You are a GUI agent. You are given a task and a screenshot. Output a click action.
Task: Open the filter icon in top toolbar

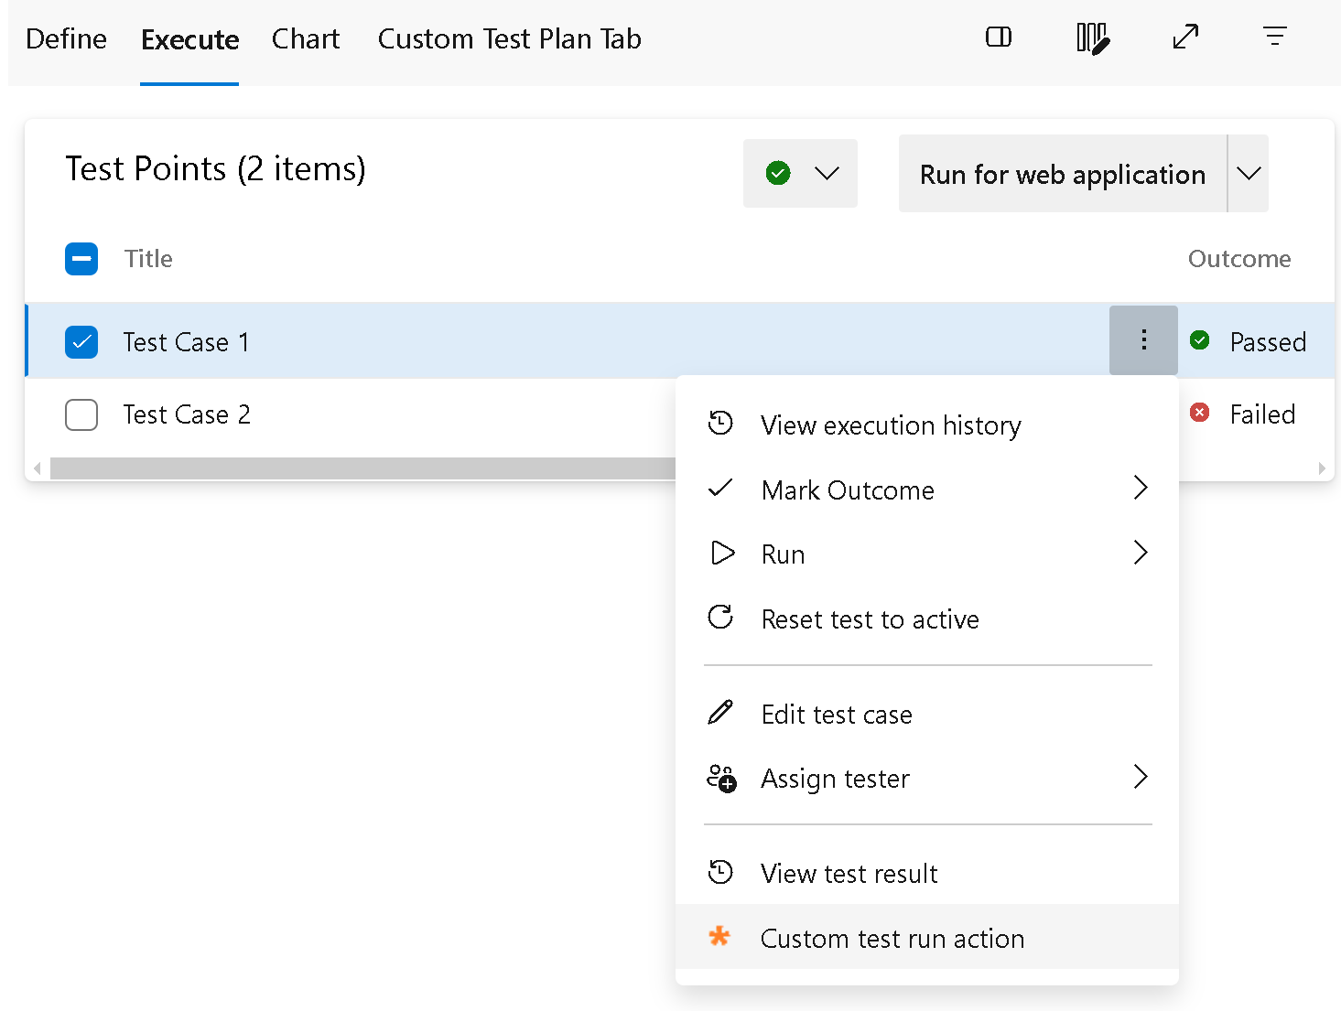pos(1274,37)
